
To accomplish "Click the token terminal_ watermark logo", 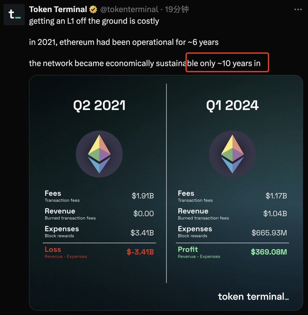I will click(x=253, y=297).
